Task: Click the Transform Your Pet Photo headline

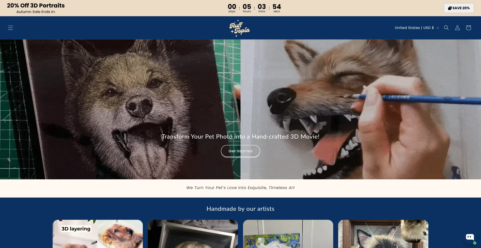Action: click(240, 137)
